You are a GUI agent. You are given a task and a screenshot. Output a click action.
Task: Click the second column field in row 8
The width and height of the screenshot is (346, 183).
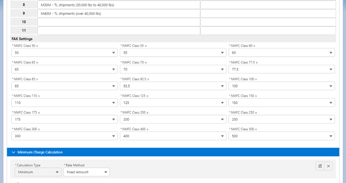[x=268, y=5]
